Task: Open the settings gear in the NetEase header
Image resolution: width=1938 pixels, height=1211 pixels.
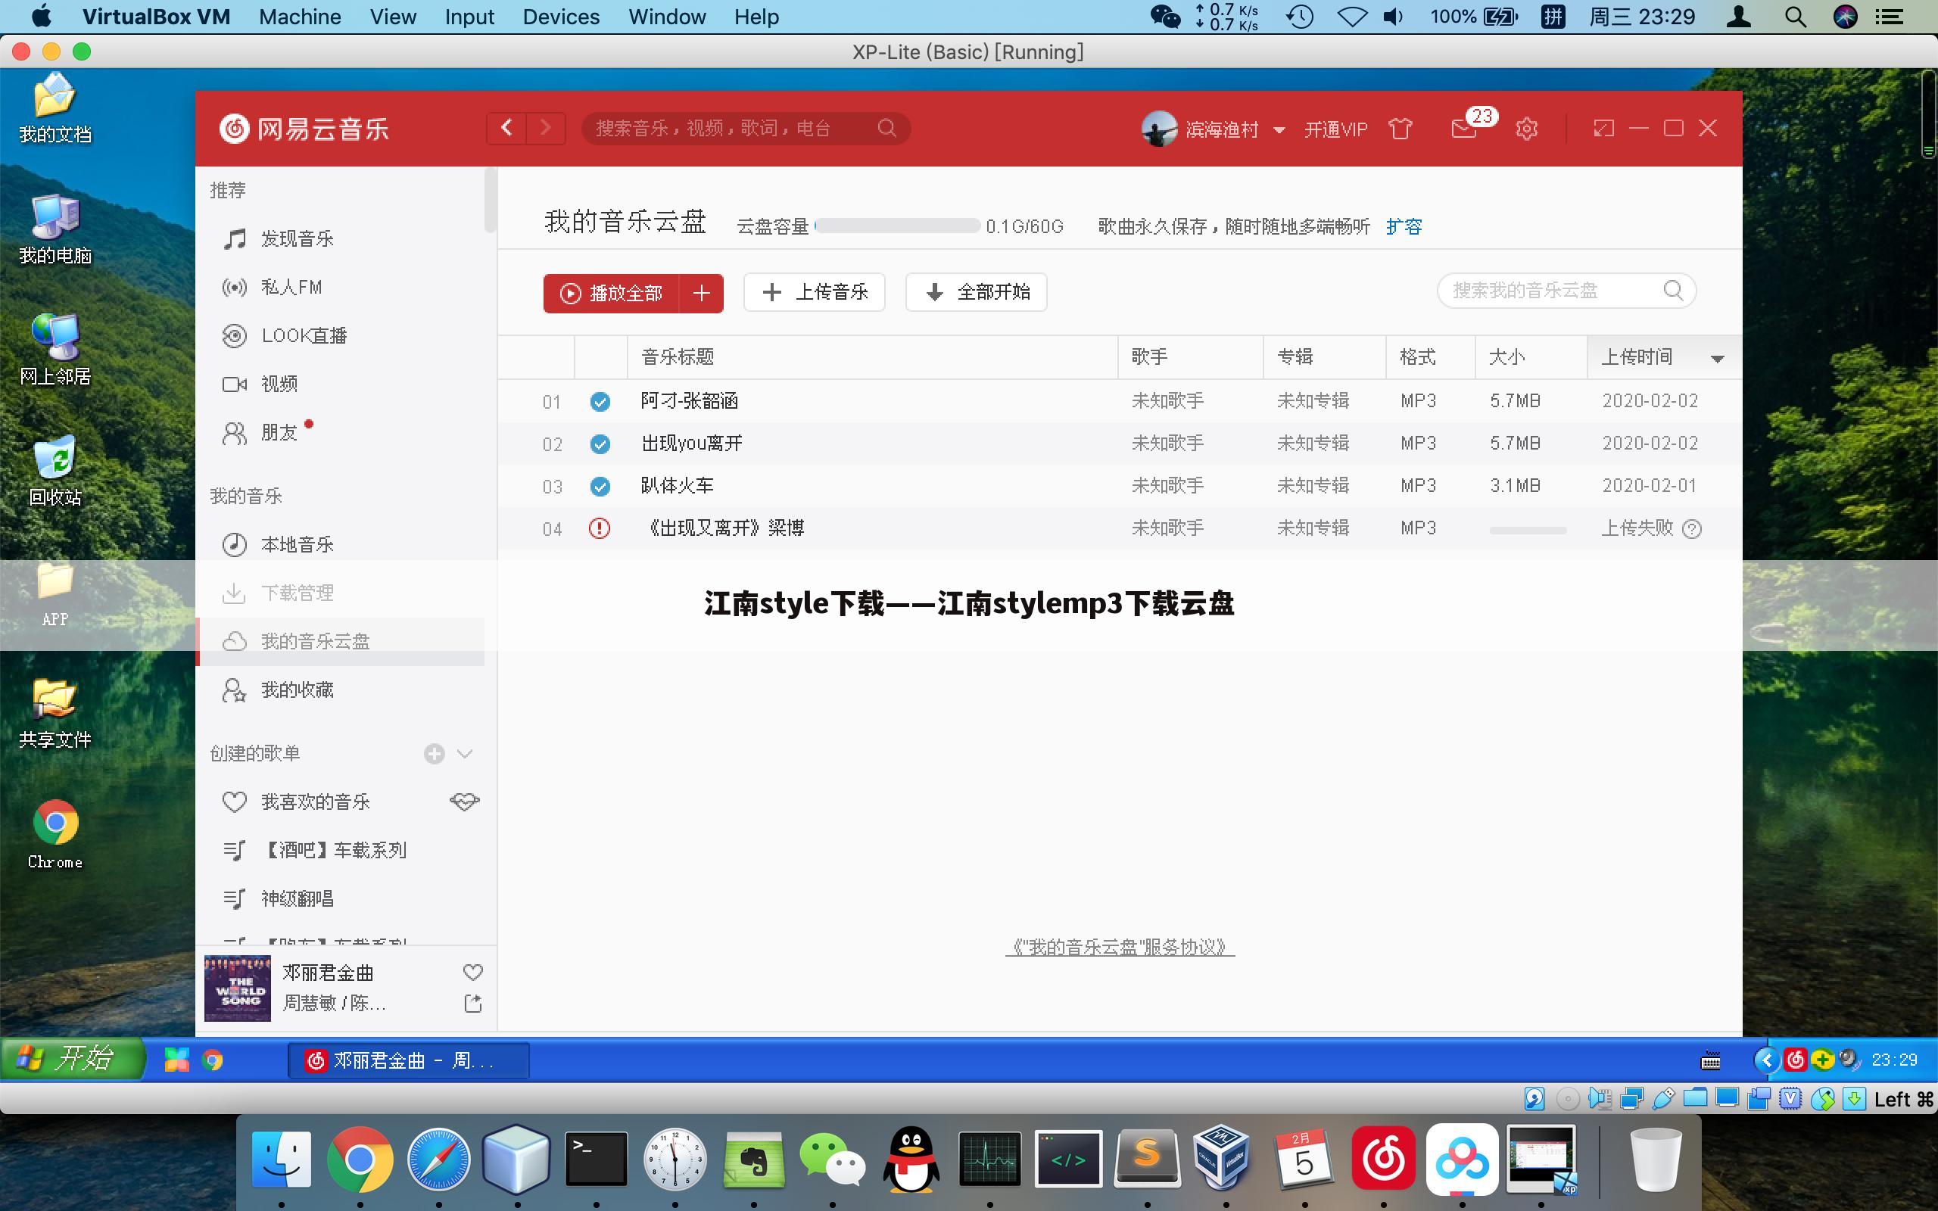Action: click(1526, 128)
